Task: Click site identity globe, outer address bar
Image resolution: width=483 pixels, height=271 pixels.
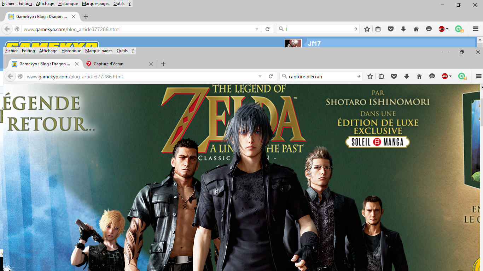Action: 17,29
